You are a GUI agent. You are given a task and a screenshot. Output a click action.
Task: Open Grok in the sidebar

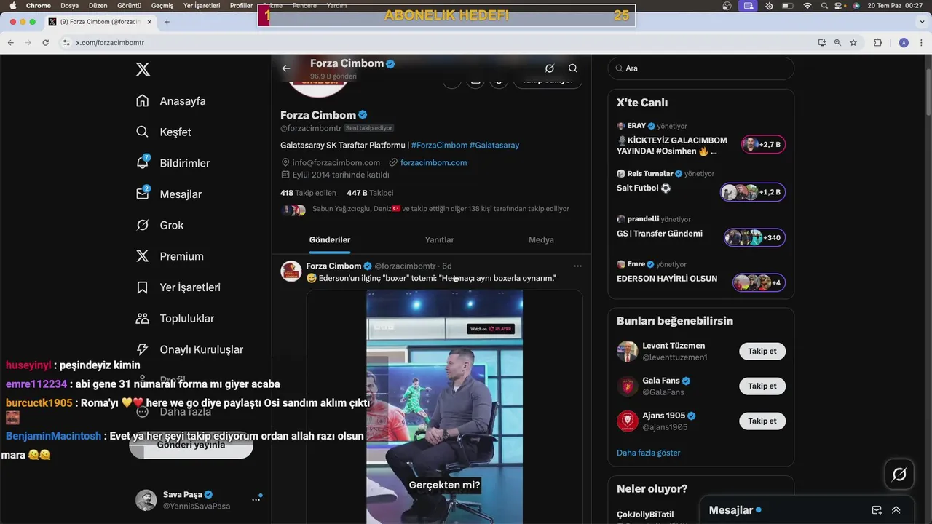[160, 225]
